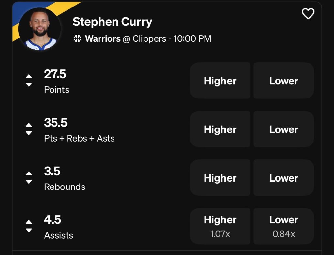The image size is (334, 255).
Task: Favorite Stephen Curry with the heart icon
Action: click(308, 14)
